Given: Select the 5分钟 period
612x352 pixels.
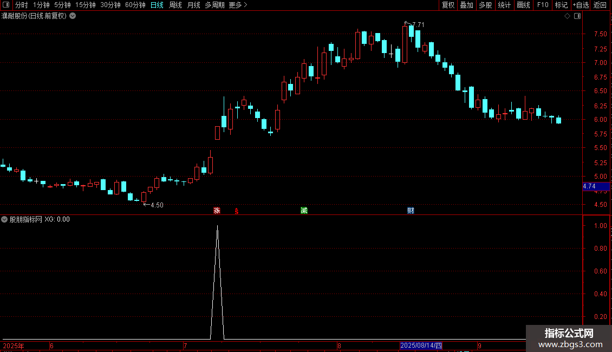Looking at the screenshot, I should 62,5.
